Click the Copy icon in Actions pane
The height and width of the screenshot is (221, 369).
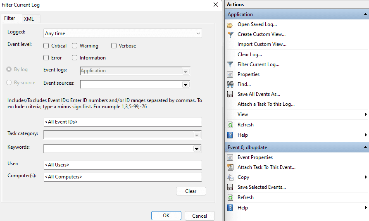[230, 177]
